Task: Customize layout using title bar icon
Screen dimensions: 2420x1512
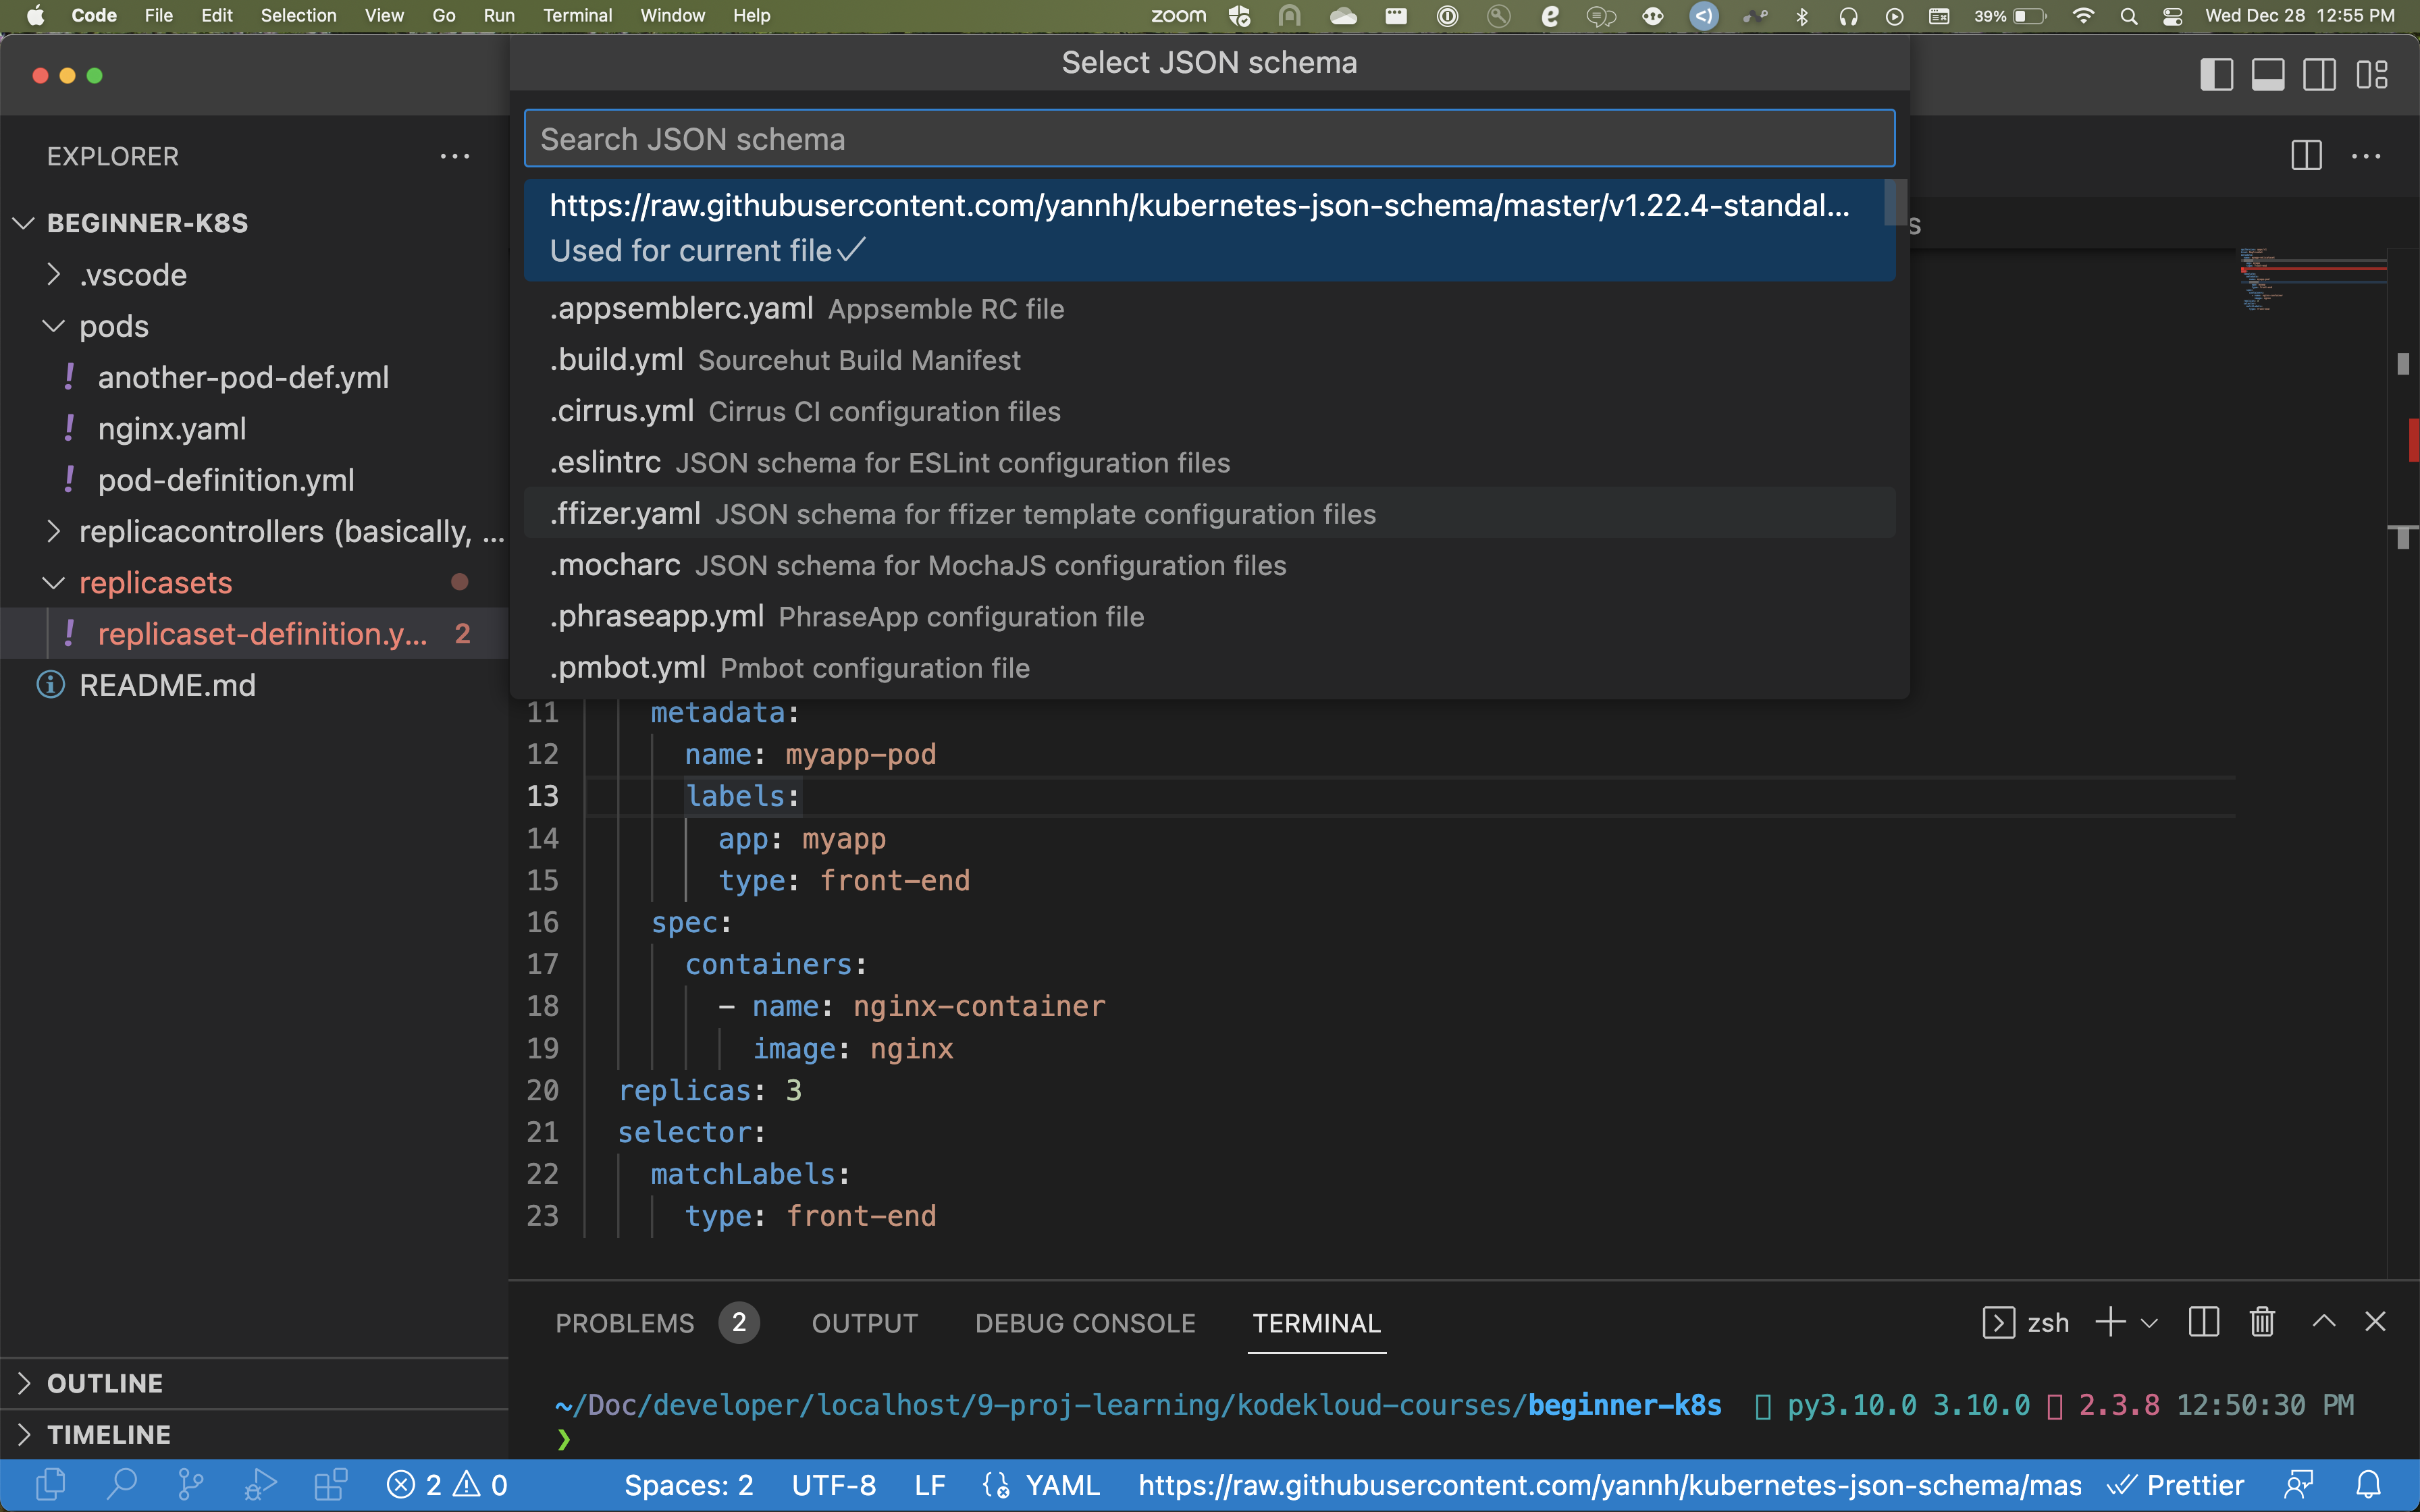Action: [x=2372, y=75]
